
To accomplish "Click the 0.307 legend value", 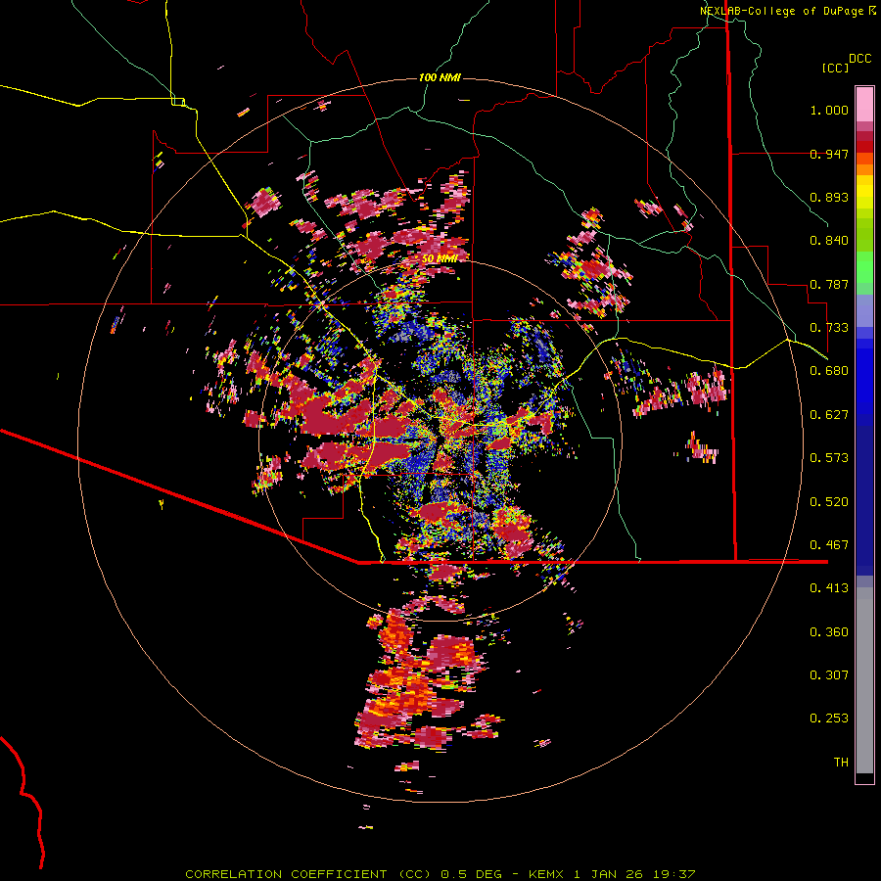I will coord(829,675).
